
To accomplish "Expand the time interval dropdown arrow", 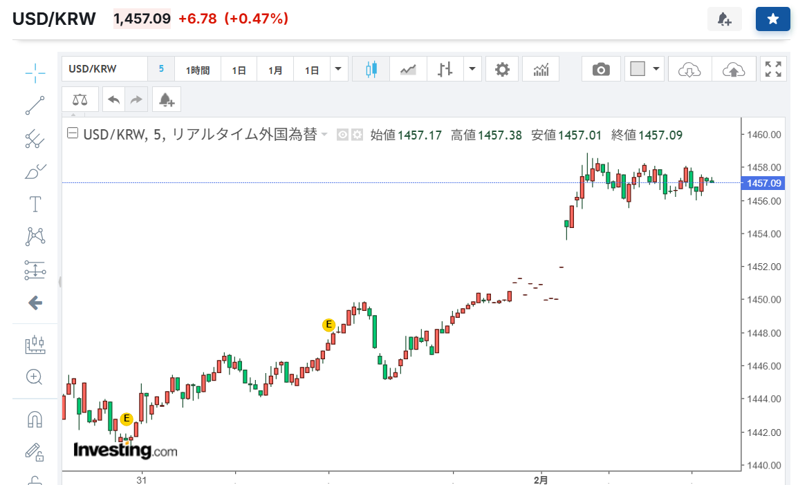I will (338, 69).
